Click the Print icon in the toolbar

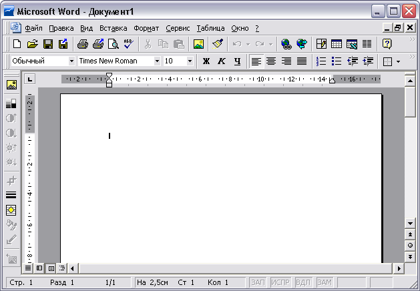point(82,44)
